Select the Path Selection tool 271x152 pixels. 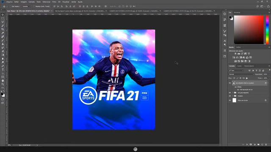coord(3,73)
